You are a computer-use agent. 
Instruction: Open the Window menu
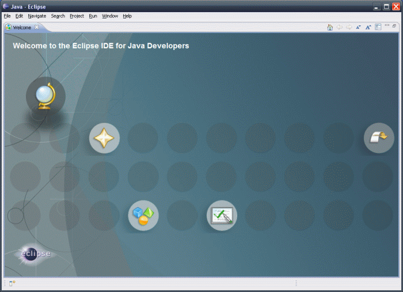coord(110,16)
